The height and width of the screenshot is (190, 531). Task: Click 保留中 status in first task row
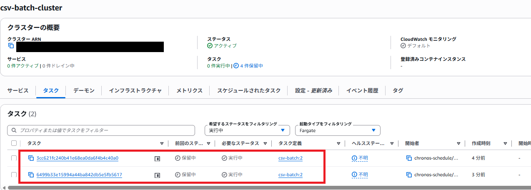189,158
